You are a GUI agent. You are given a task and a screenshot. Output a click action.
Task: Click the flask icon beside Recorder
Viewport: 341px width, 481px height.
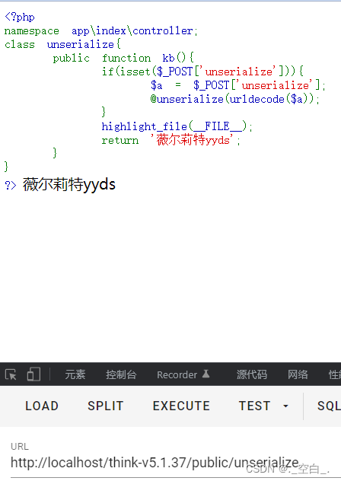pos(206,374)
